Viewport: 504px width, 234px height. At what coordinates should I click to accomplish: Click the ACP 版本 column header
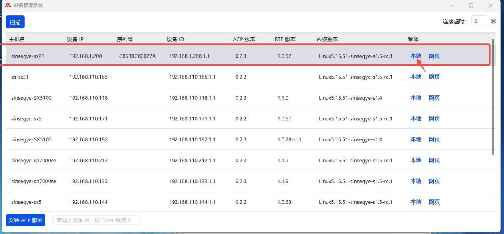[244, 39]
